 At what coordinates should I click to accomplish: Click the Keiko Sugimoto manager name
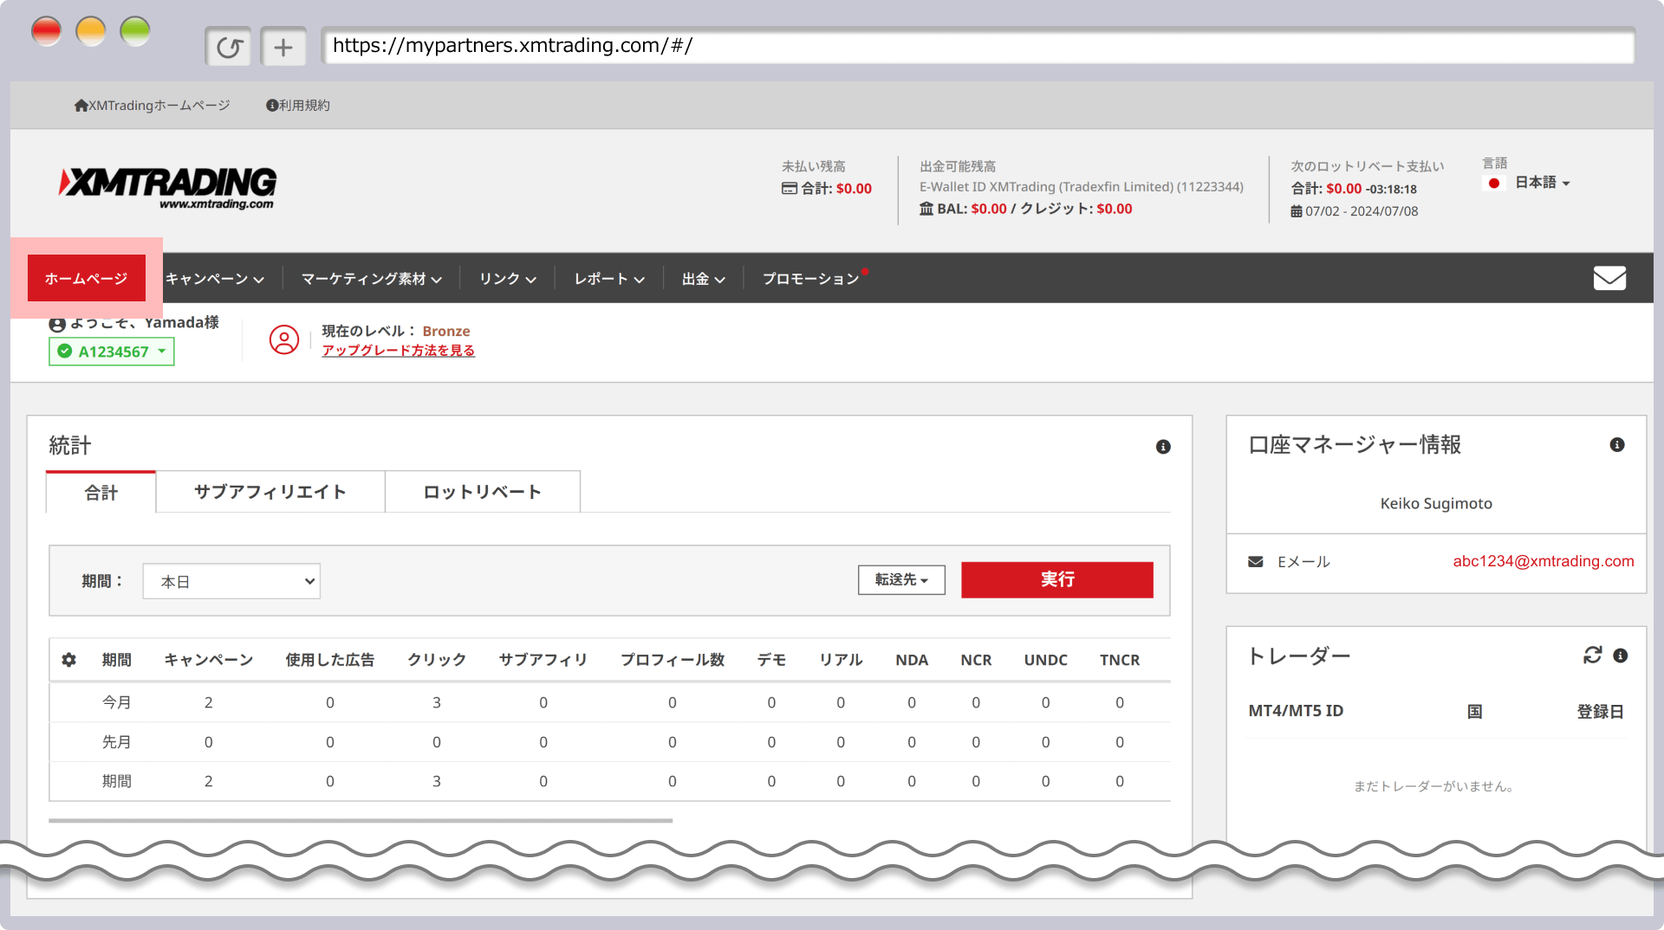[x=1436, y=503]
